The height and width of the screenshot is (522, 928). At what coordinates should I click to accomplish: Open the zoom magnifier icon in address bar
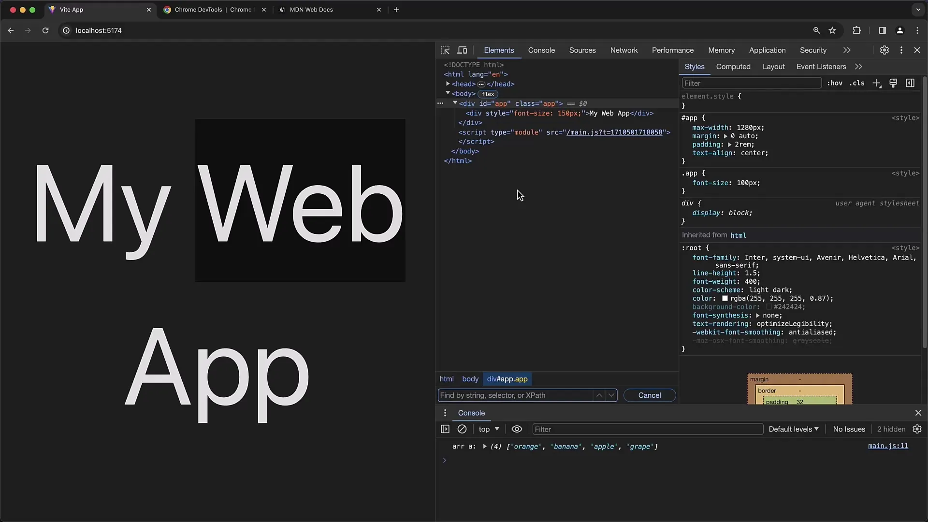(x=816, y=30)
